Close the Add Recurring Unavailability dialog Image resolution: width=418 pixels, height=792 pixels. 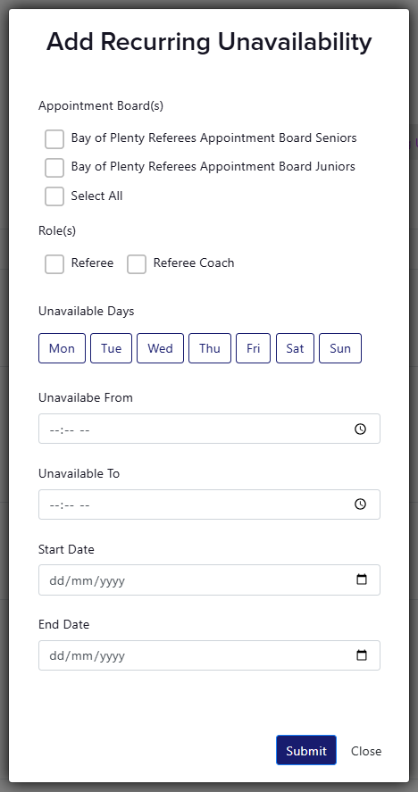pyautogui.click(x=366, y=751)
